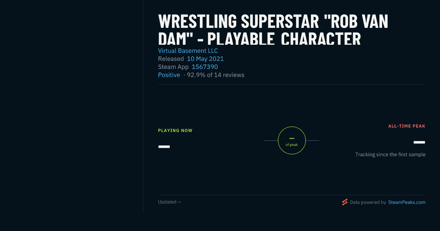The height and width of the screenshot is (231, 440).
Task: Click the all-time peak dash value
Action: [x=419, y=142]
